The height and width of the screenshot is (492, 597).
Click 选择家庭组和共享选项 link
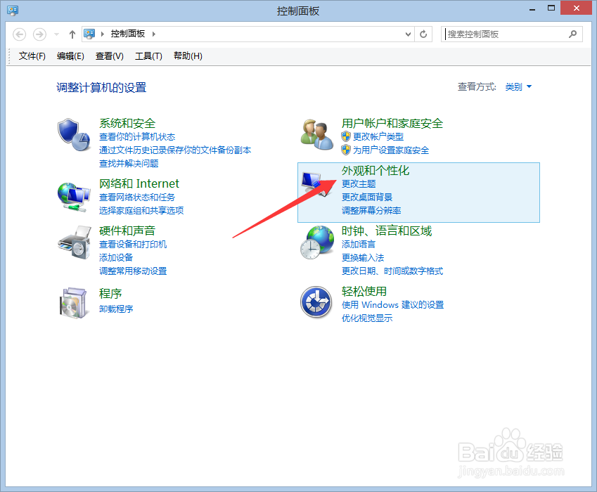coord(141,210)
